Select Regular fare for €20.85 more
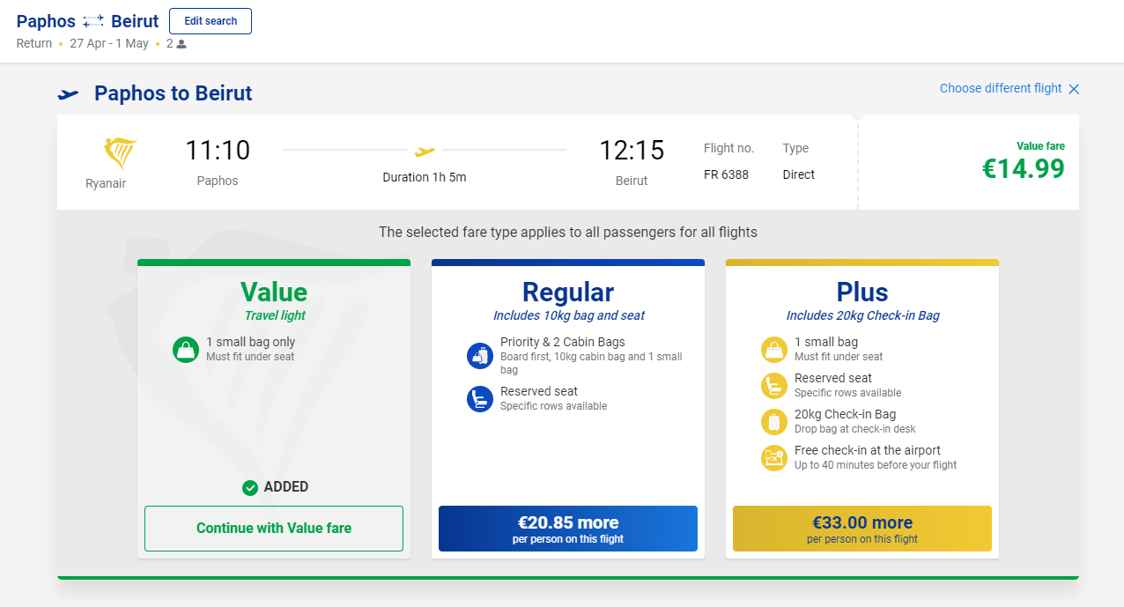Screen dimensions: 1124x607 pyautogui.click(x=568, y=529)
